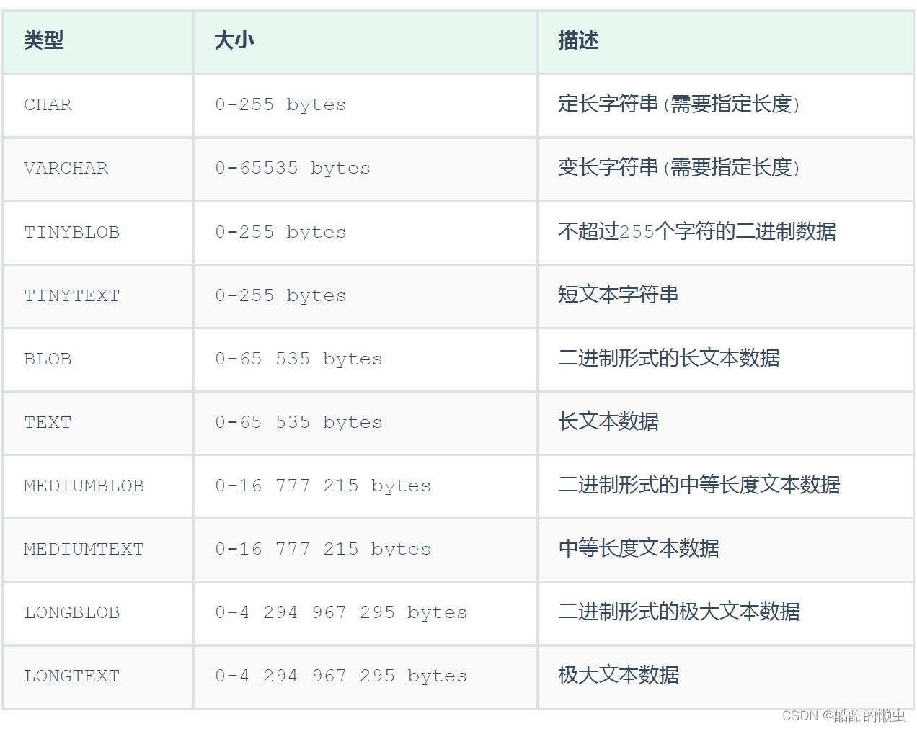Click the description 变长字符串(需要指定长度)
This screenshot has height=729, width=917.
[x=679, y=168]
